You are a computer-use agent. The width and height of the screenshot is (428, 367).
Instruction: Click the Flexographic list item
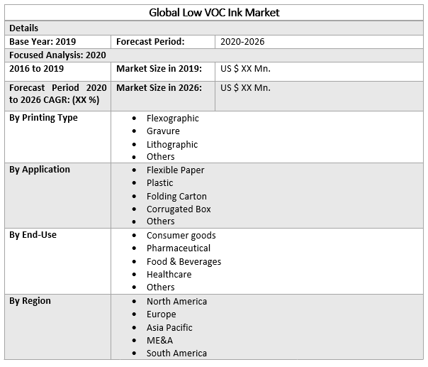click(172, 118)
